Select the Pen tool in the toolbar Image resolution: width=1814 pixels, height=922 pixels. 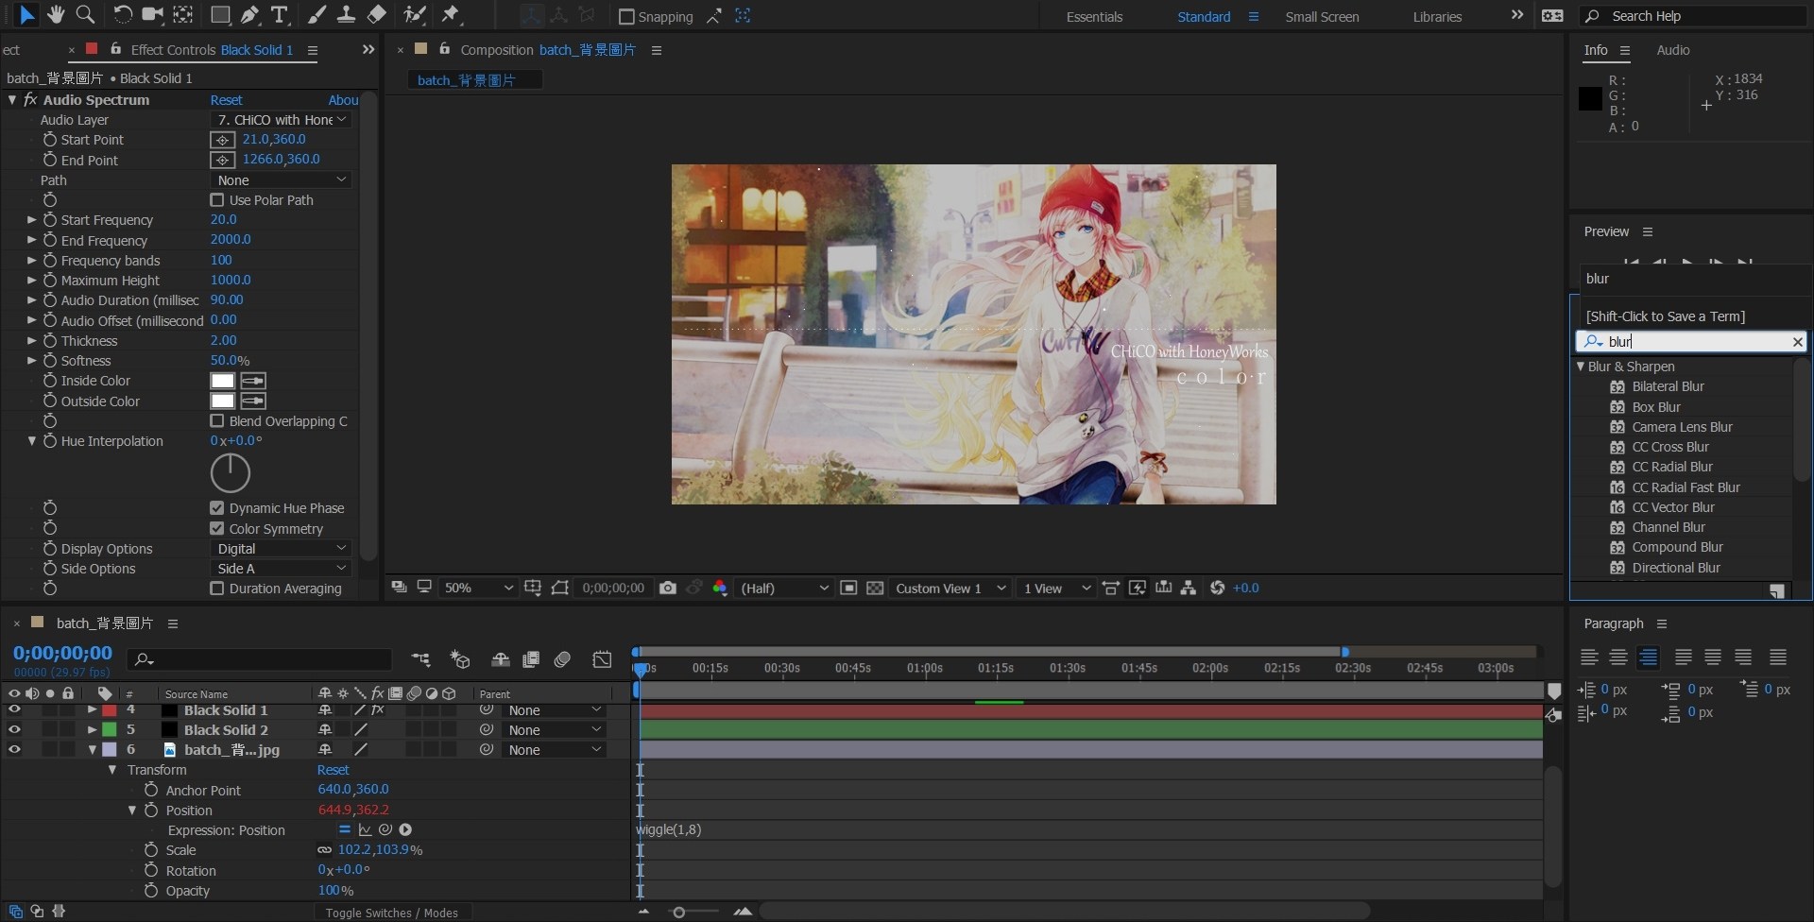250,15
